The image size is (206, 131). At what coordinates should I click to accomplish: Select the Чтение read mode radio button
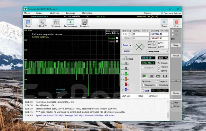(159, 67)
